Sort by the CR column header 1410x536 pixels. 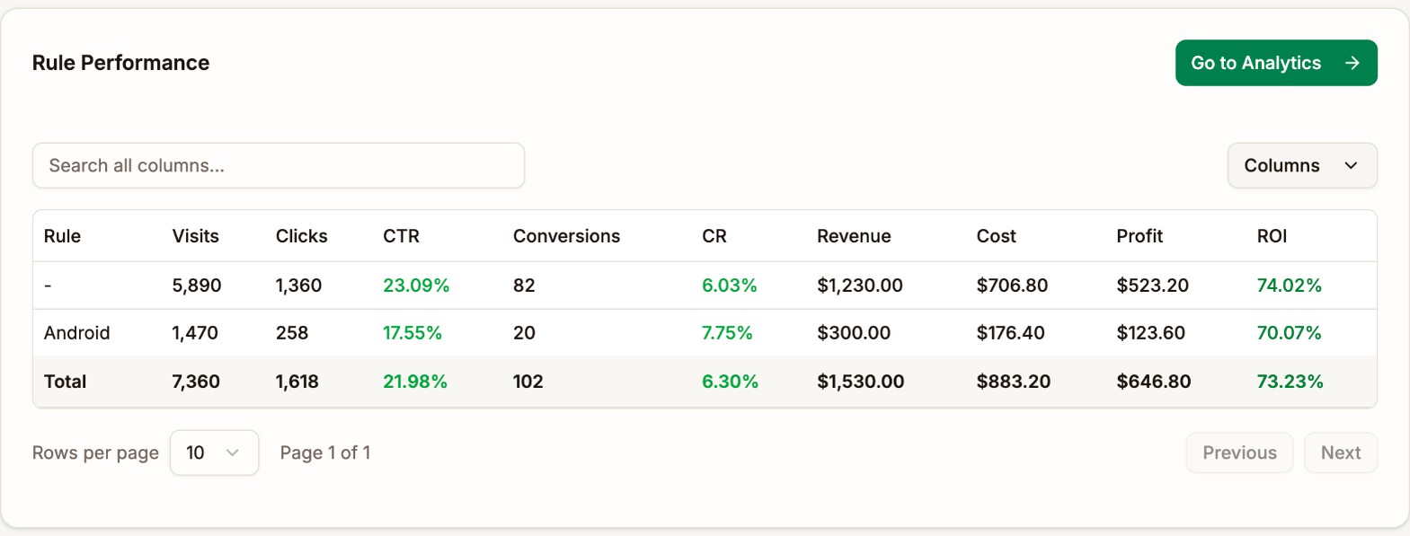pos(714,236)
